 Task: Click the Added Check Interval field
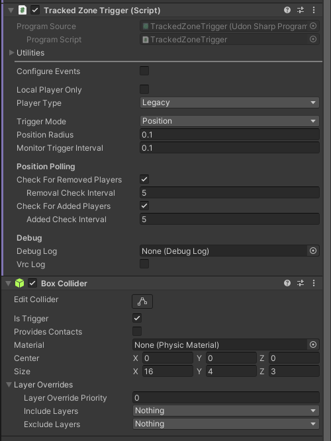point(230,219)
